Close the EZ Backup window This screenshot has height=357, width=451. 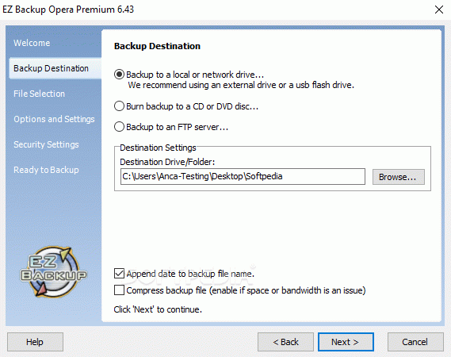pos(439,10)
